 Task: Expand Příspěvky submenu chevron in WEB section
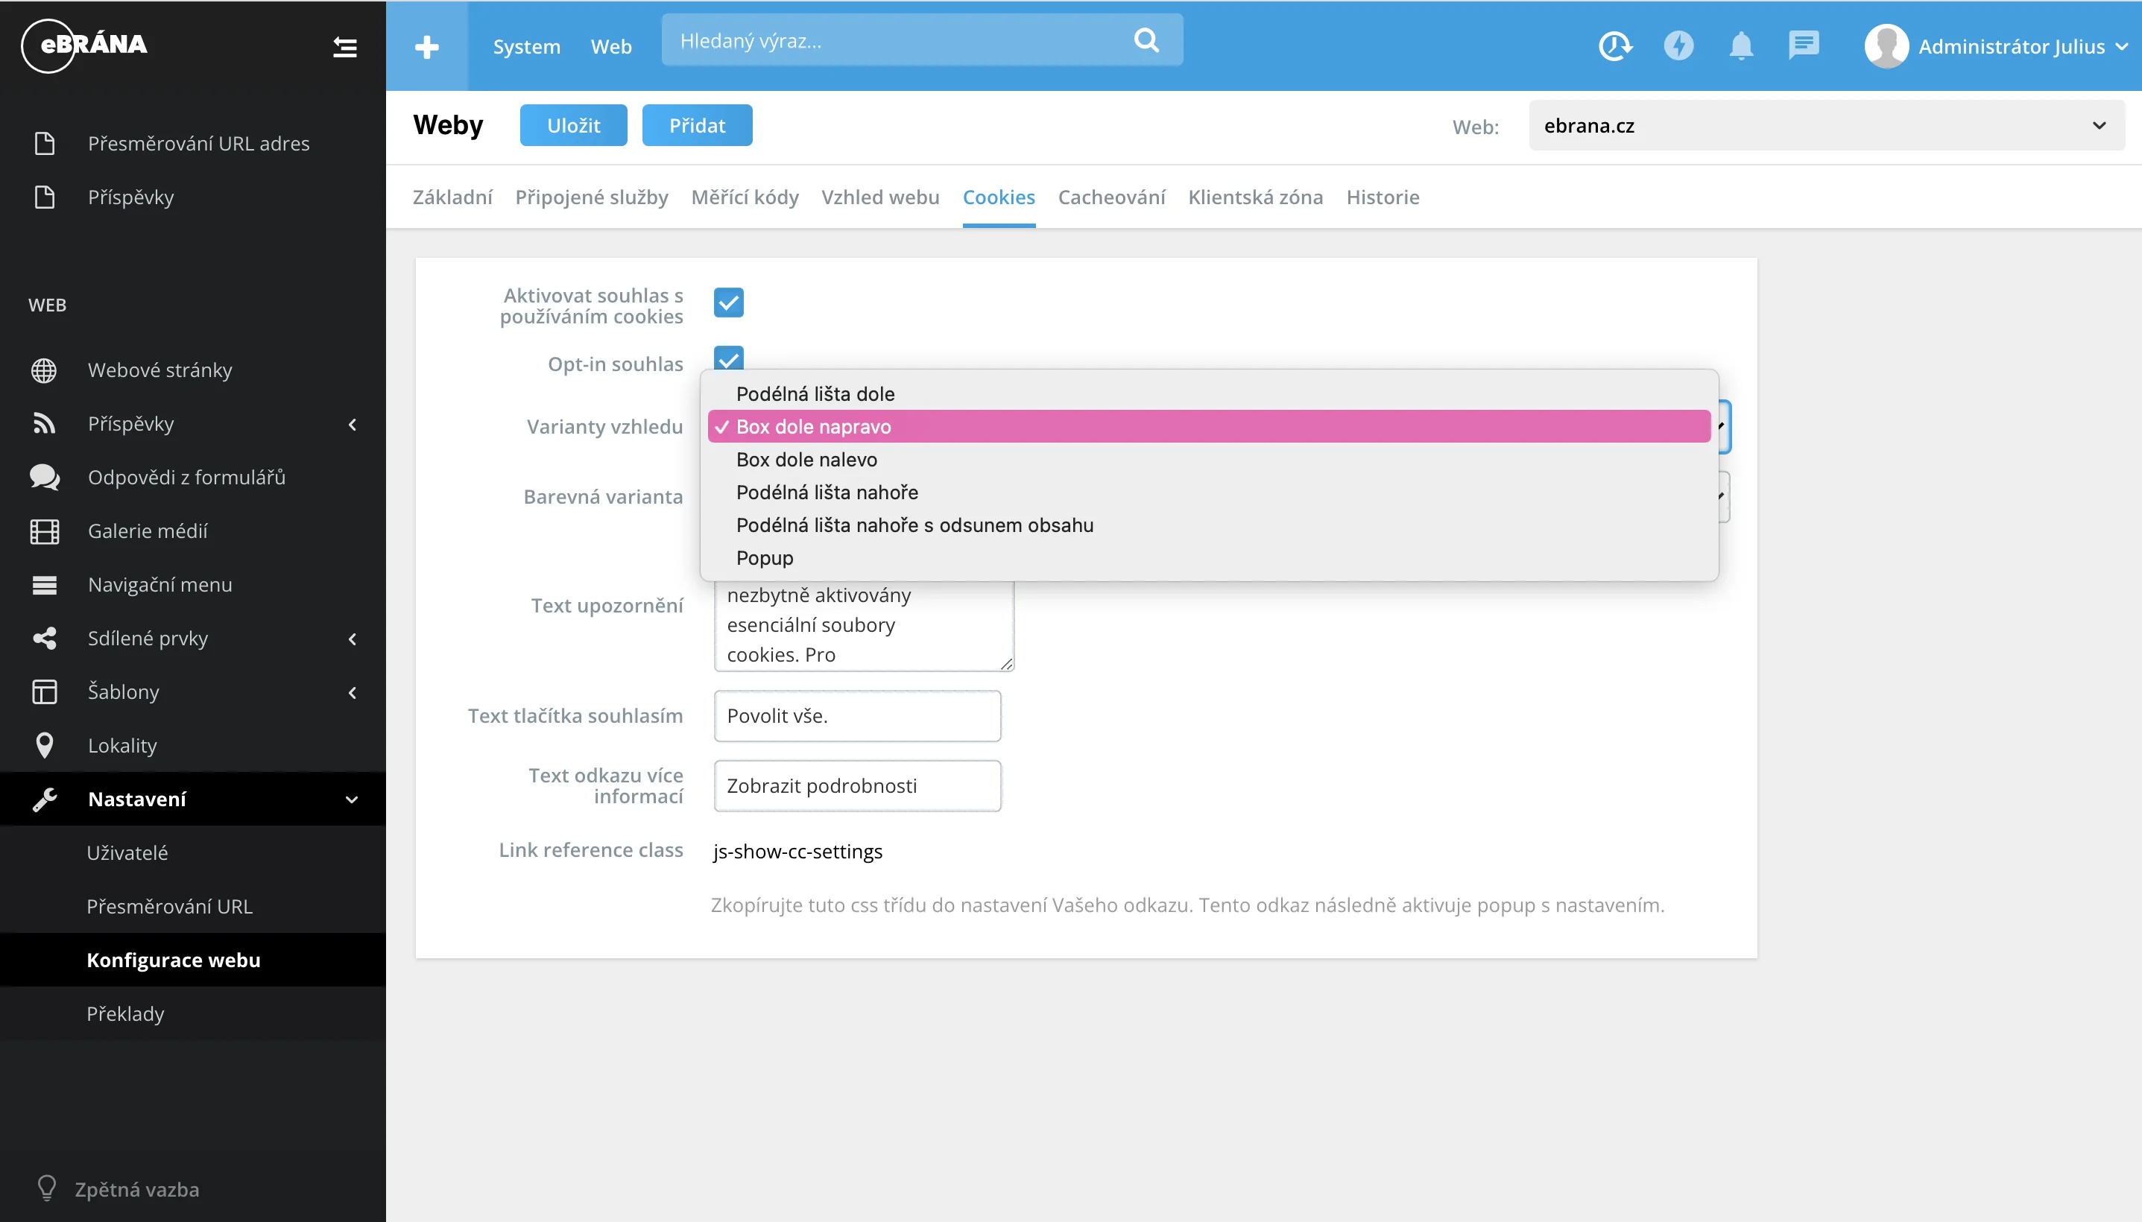pos(353,425)
